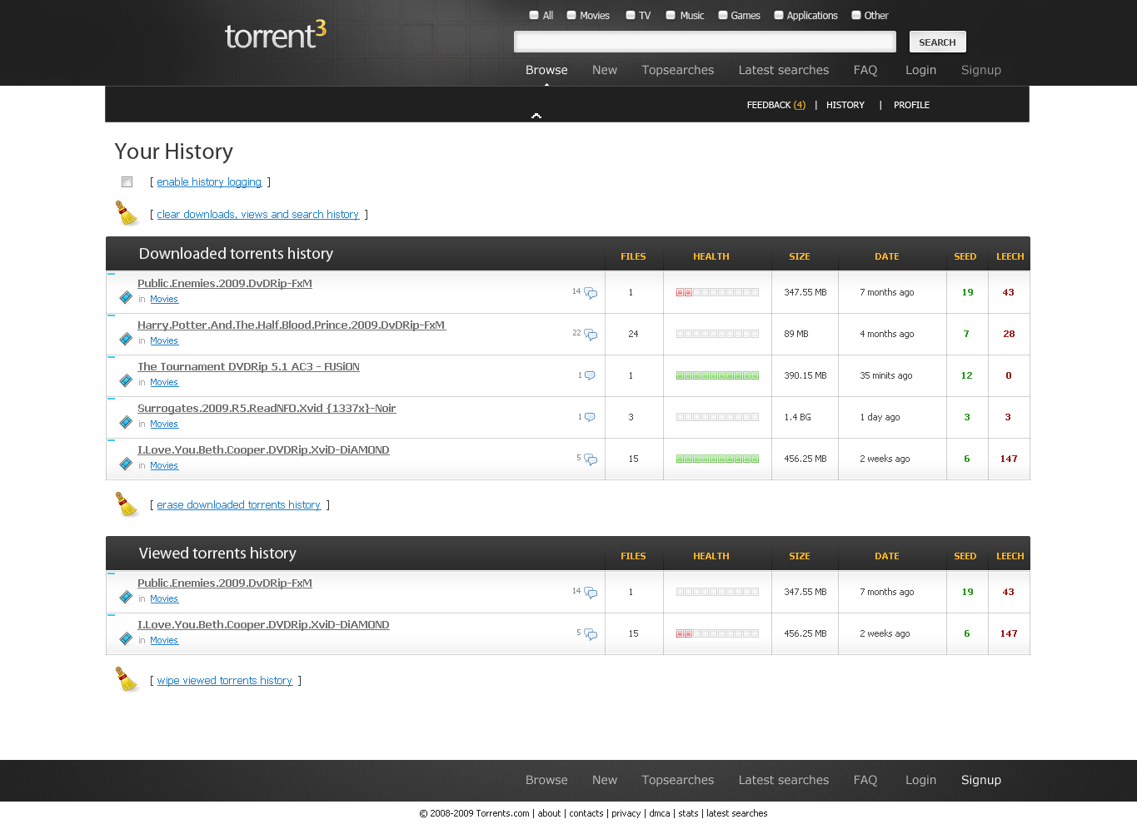This screenshot has width=1137, height=834.
Task: Click the broom icon beside wipe viewed history
Action: [127, 679]
